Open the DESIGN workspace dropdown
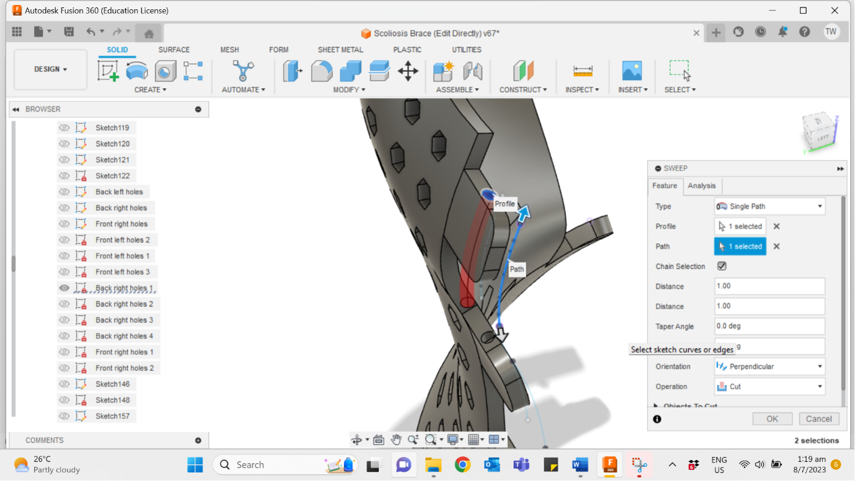The image size is (857, 483). point(51,69)
